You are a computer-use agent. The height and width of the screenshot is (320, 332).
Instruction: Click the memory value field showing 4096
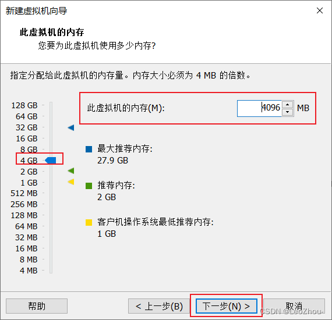point(259,108)
